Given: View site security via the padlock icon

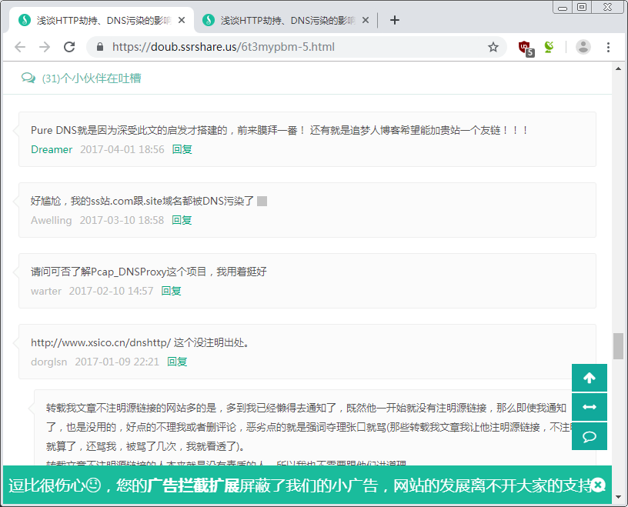Looking at the screenshot, I should tap(100, 46).
